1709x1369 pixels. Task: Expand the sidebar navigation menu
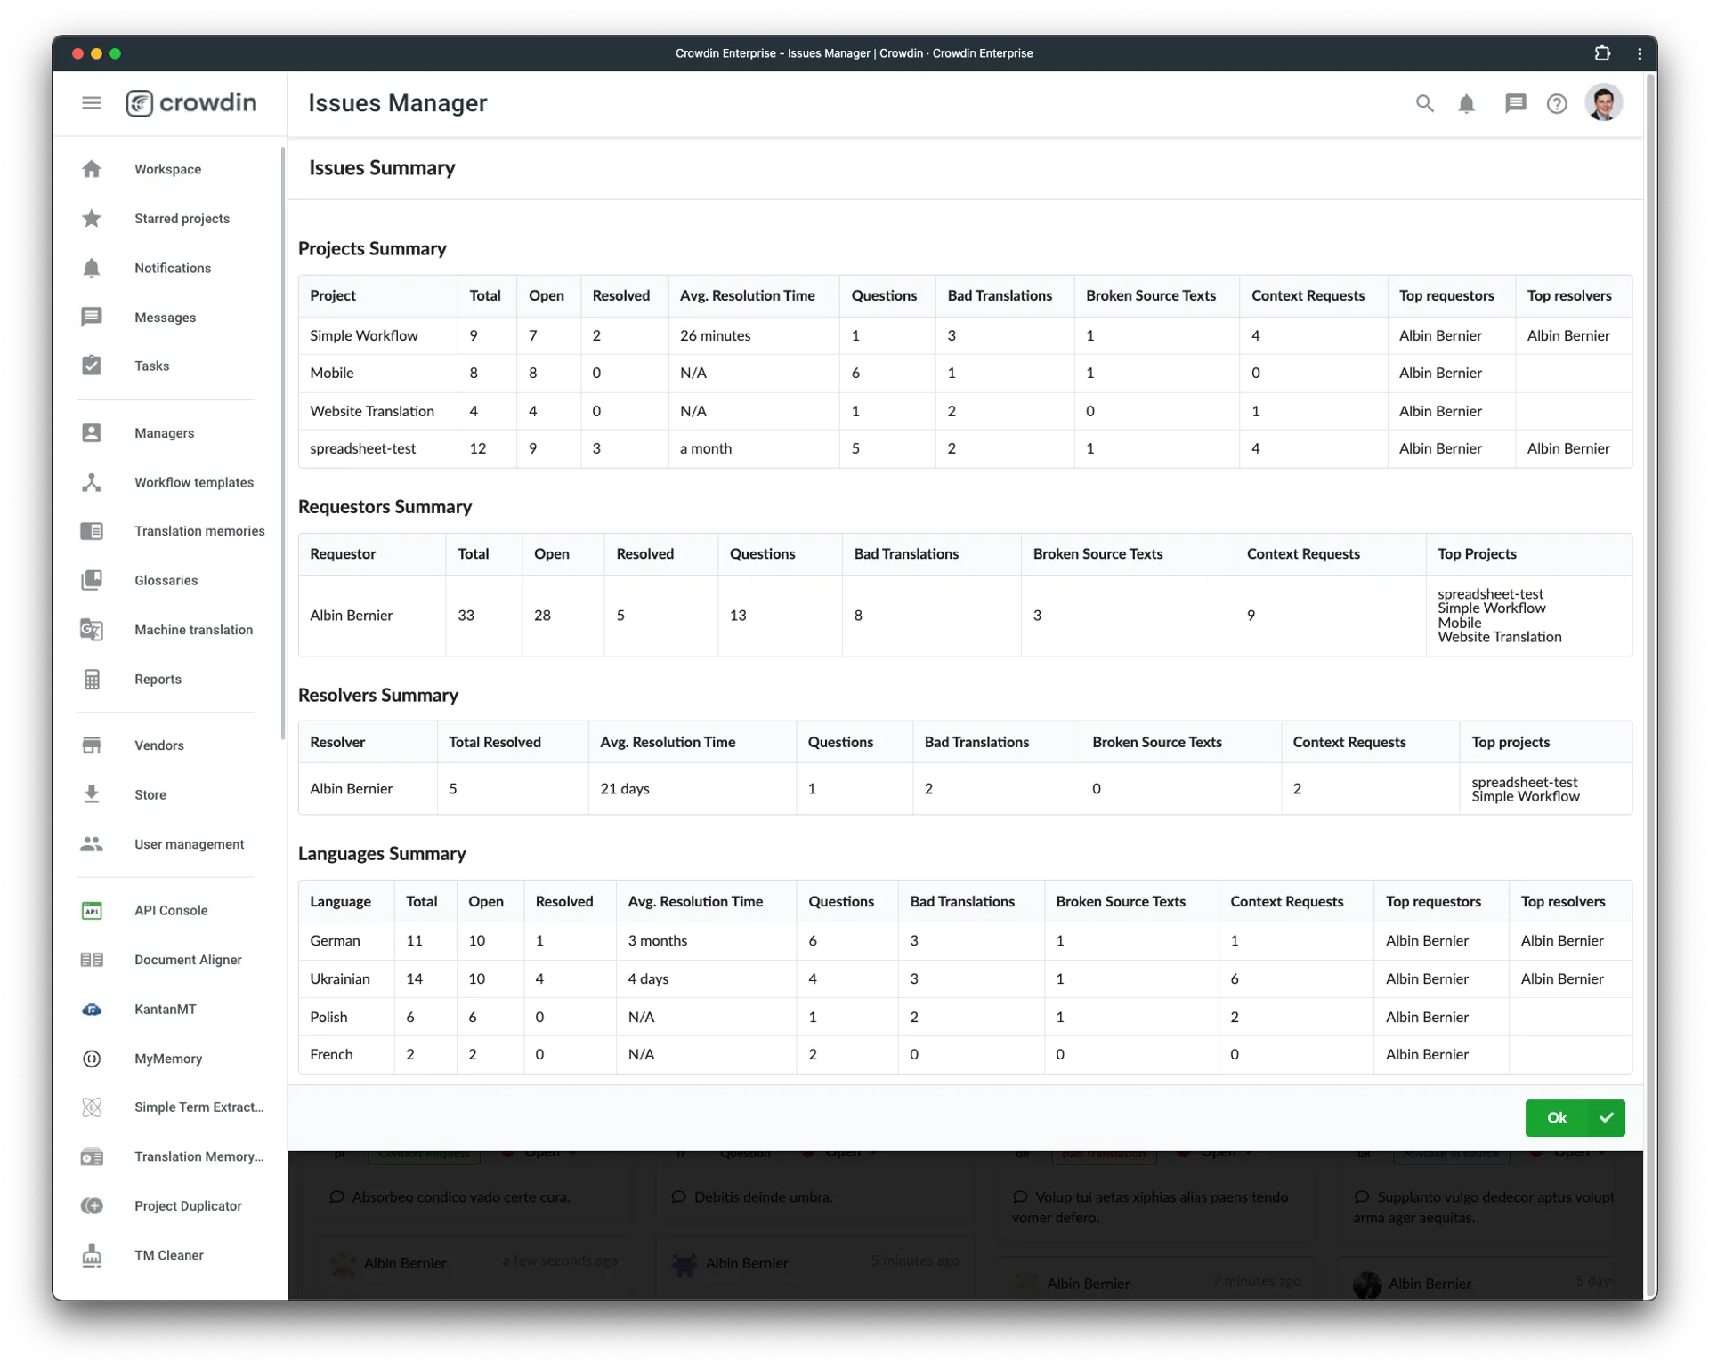click(93, 102)
